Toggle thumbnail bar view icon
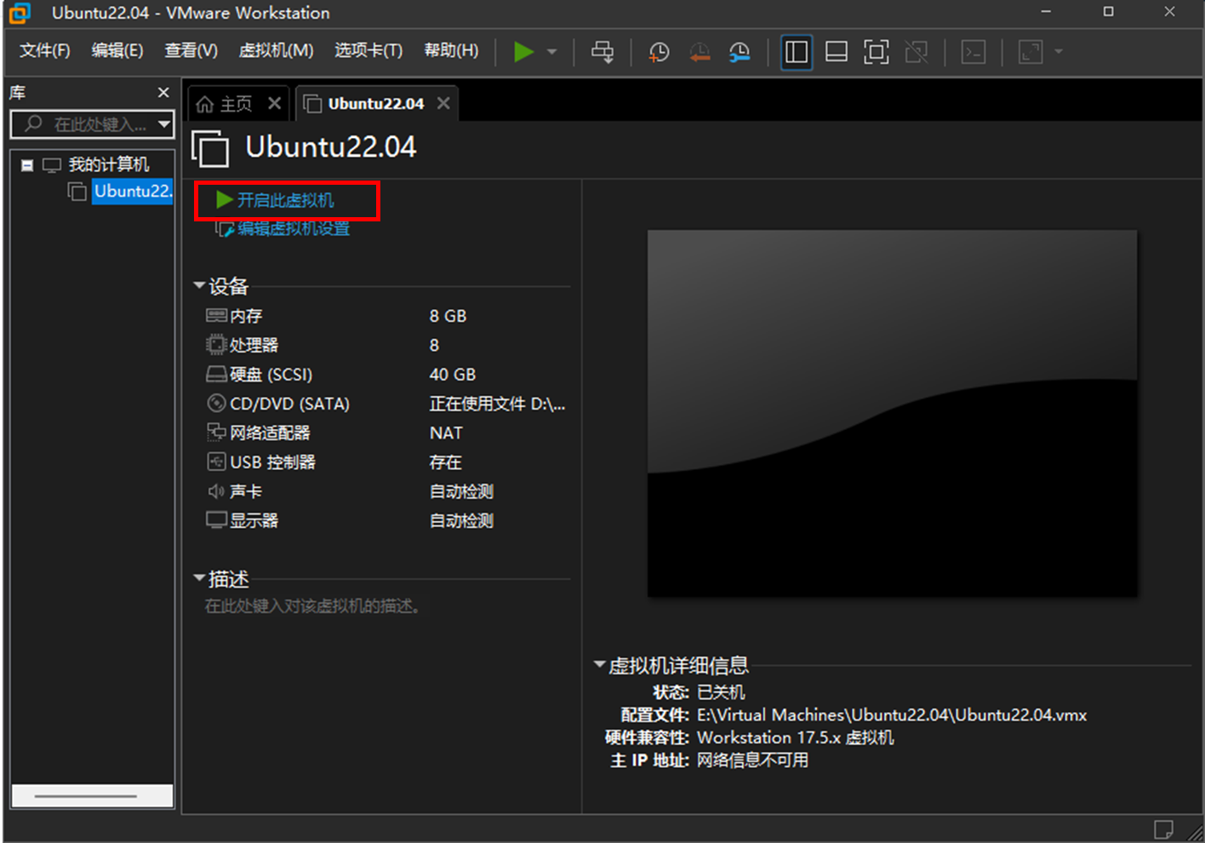This screenshot has height=843, width=1205. 837,52
